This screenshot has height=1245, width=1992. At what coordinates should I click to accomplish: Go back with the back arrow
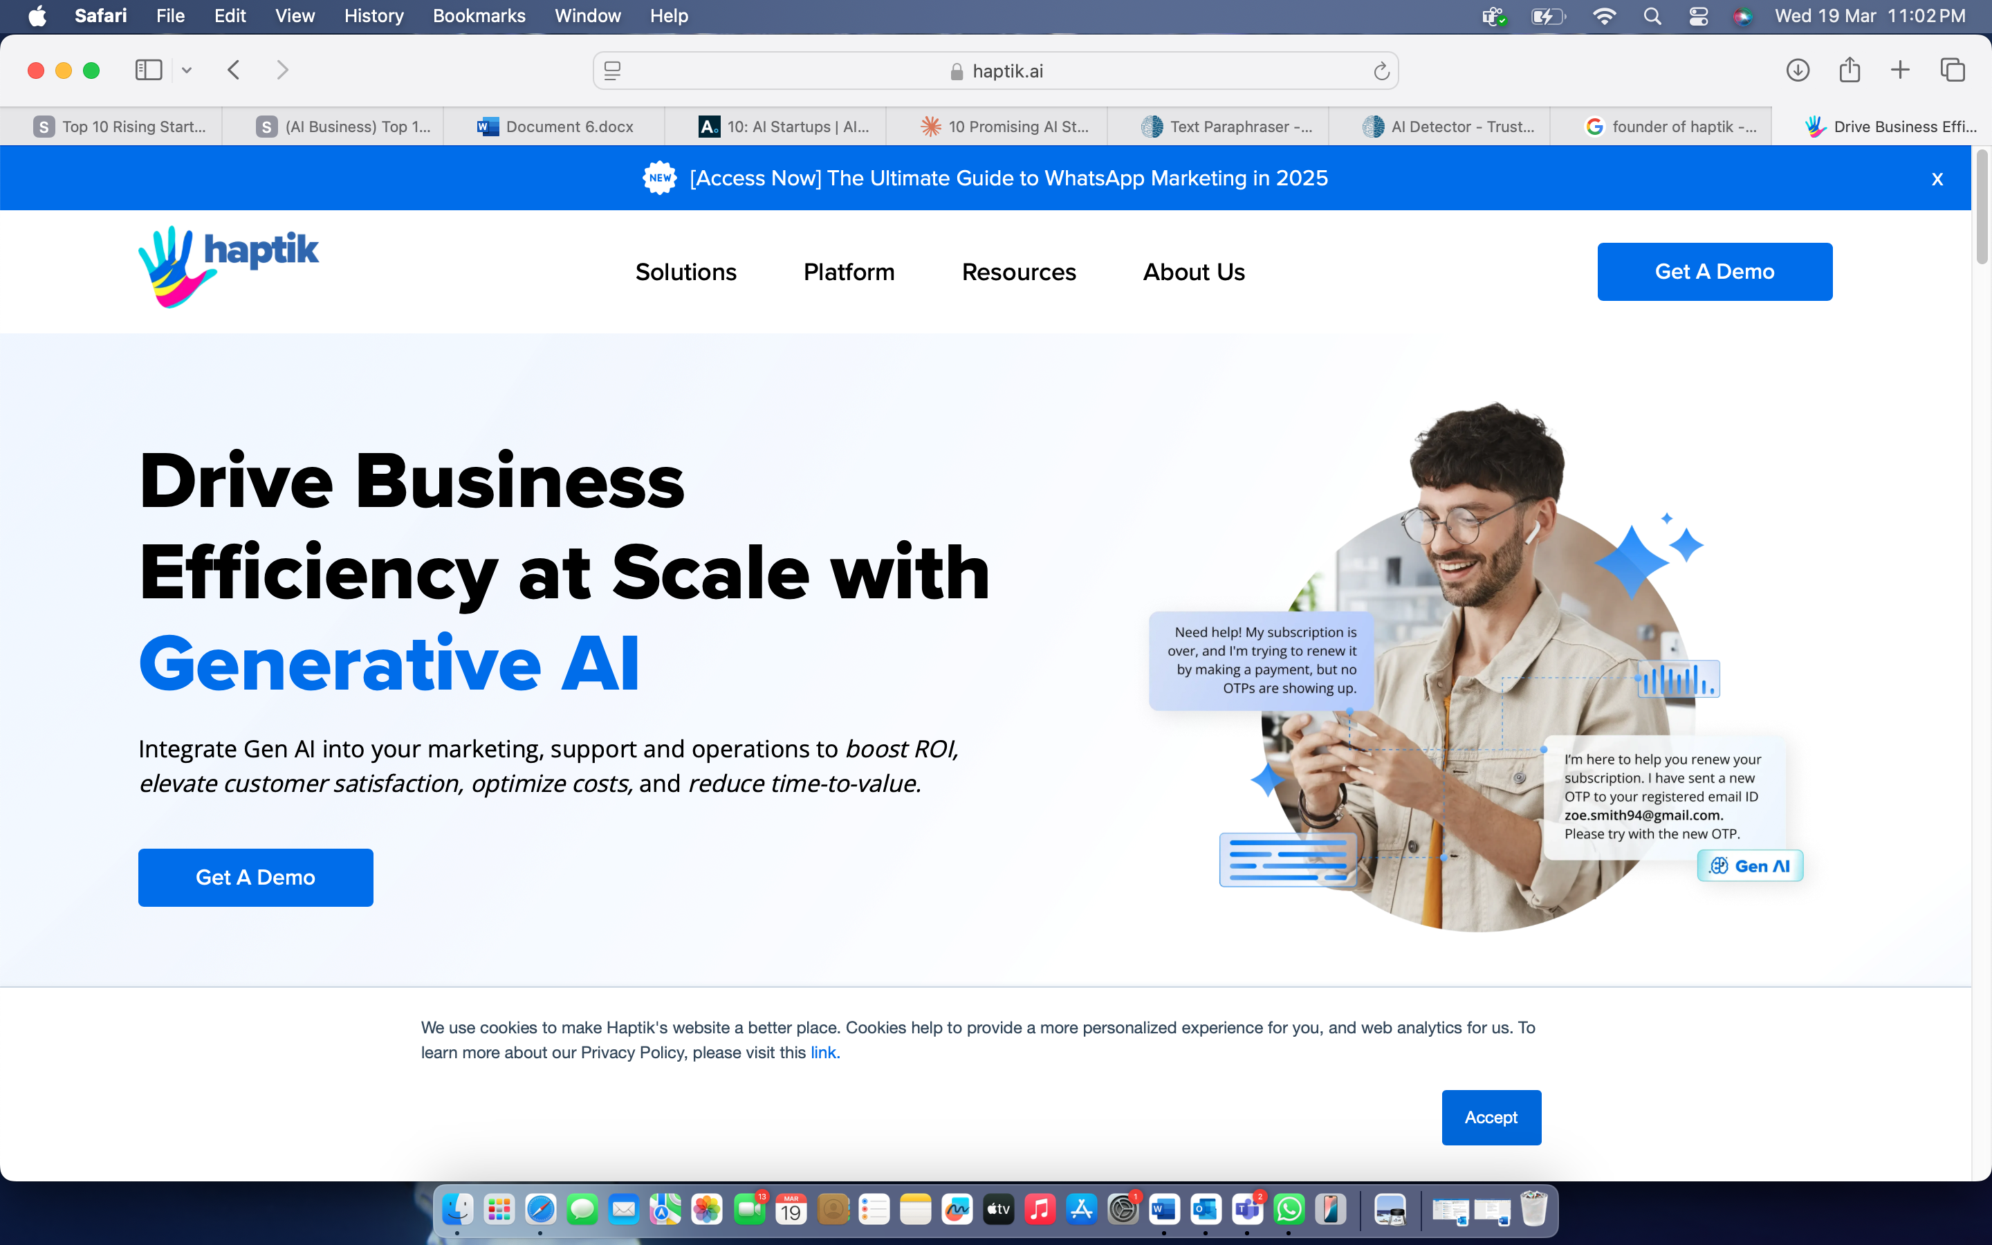pyautogui.click(x=234, y=70)
